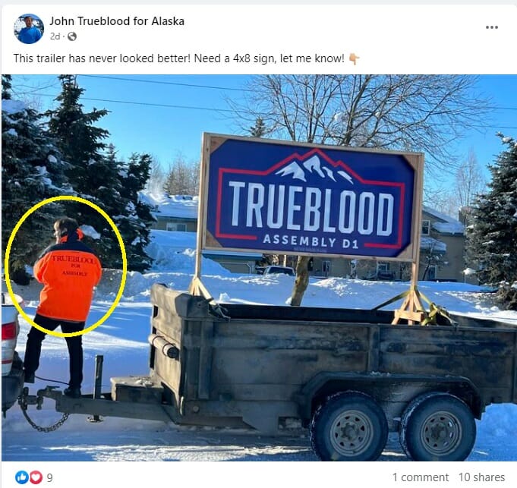
Task: View the 10 shares link
Action: pyautogui.click(x=481, y=477)
